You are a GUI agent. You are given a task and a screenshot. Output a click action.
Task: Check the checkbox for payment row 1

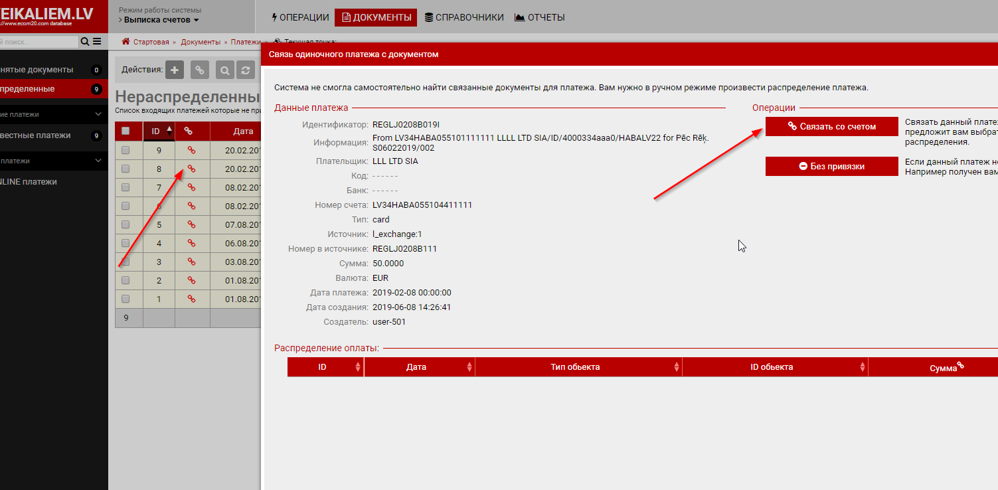coord(125,299)
